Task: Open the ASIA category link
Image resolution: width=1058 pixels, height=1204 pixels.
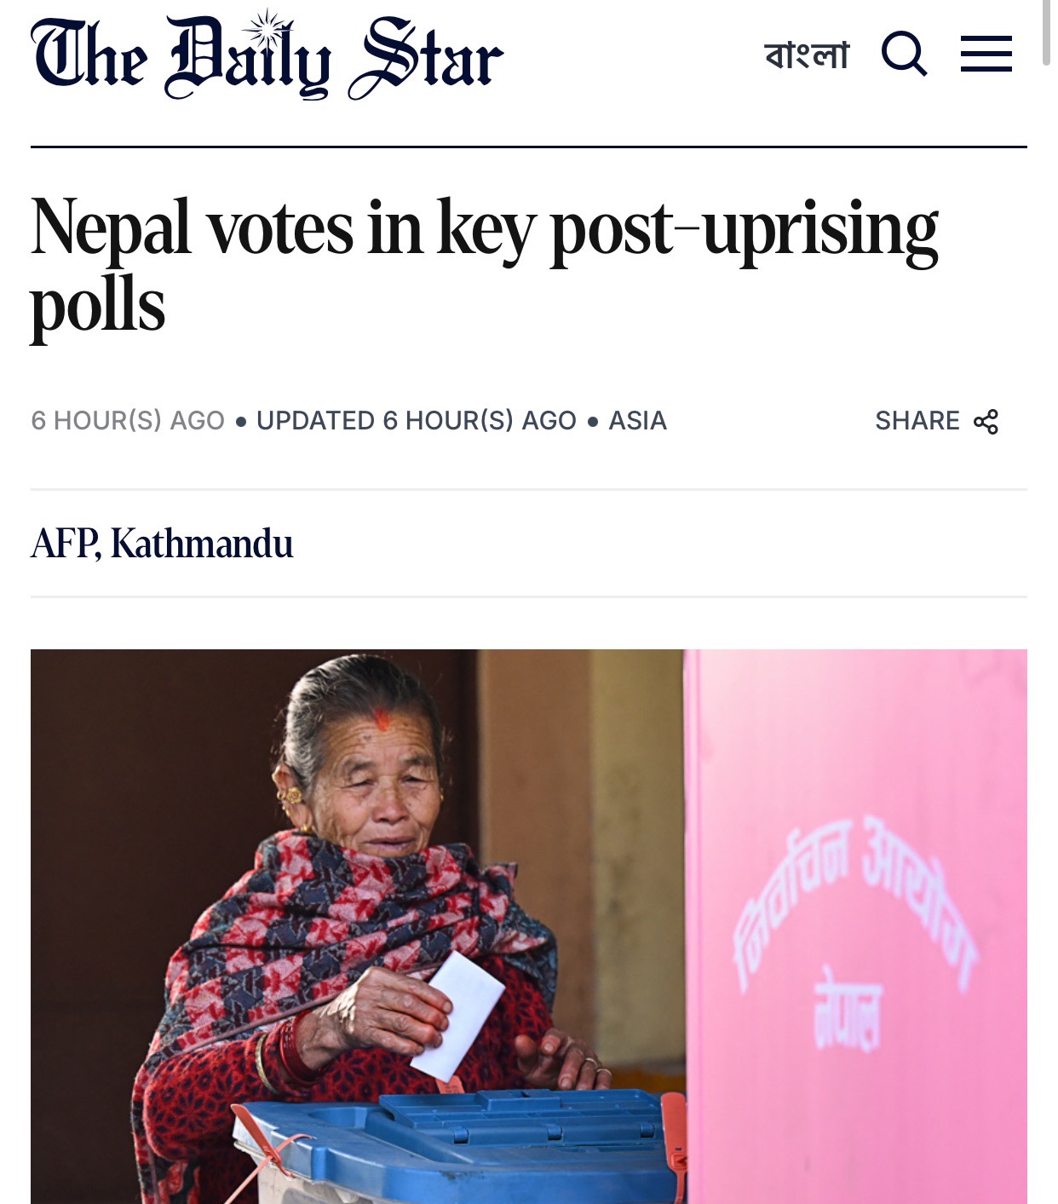Action: click(637, 421)
